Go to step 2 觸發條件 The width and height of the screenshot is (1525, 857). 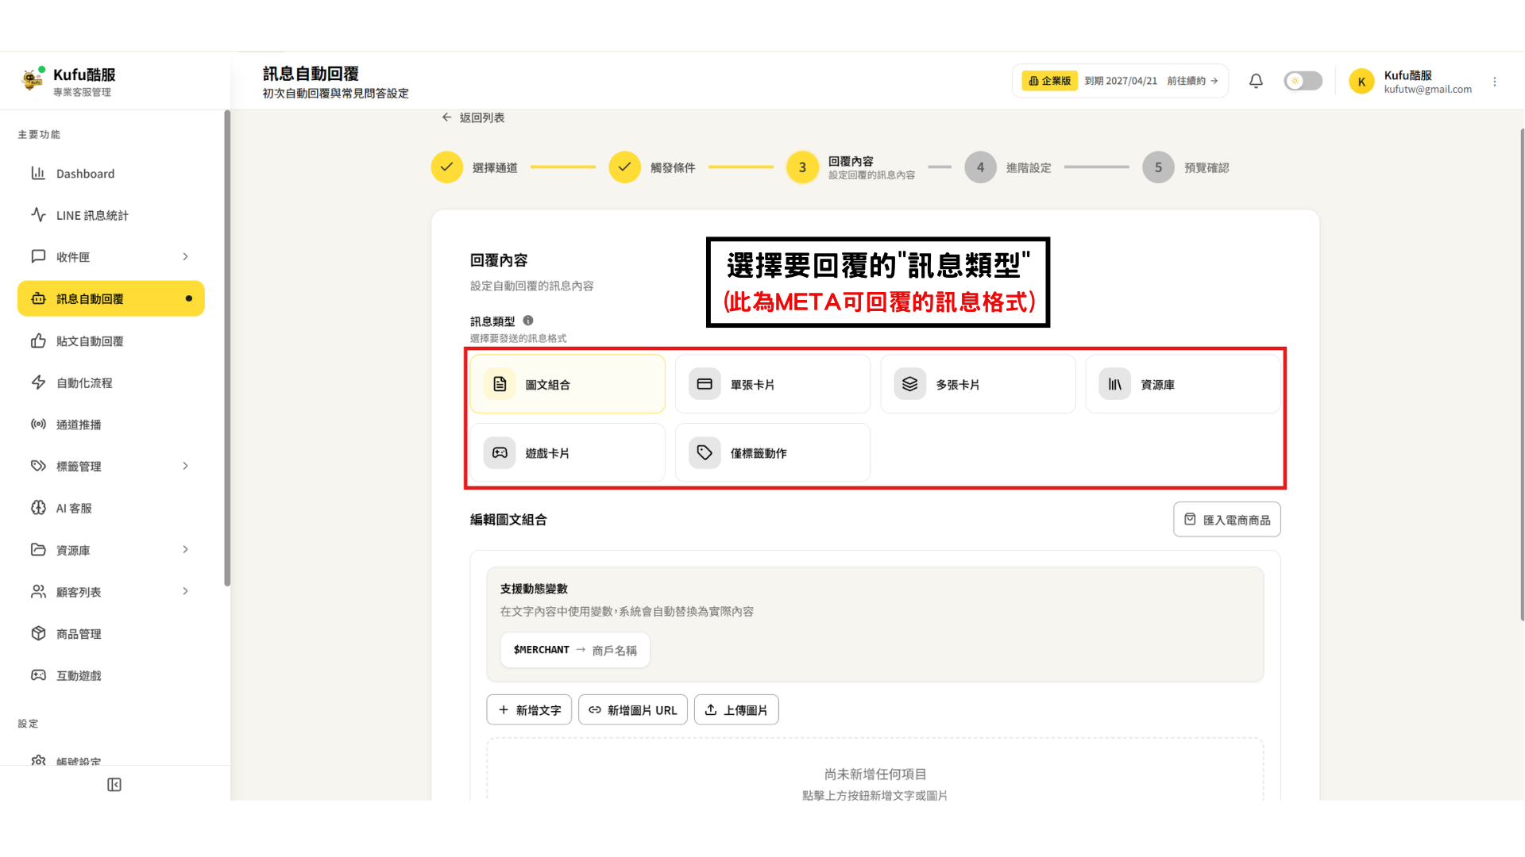652,167
